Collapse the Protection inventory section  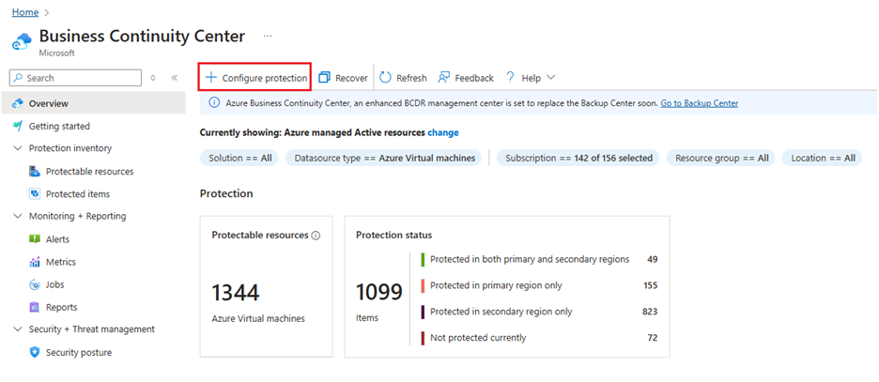pos(16,148)
